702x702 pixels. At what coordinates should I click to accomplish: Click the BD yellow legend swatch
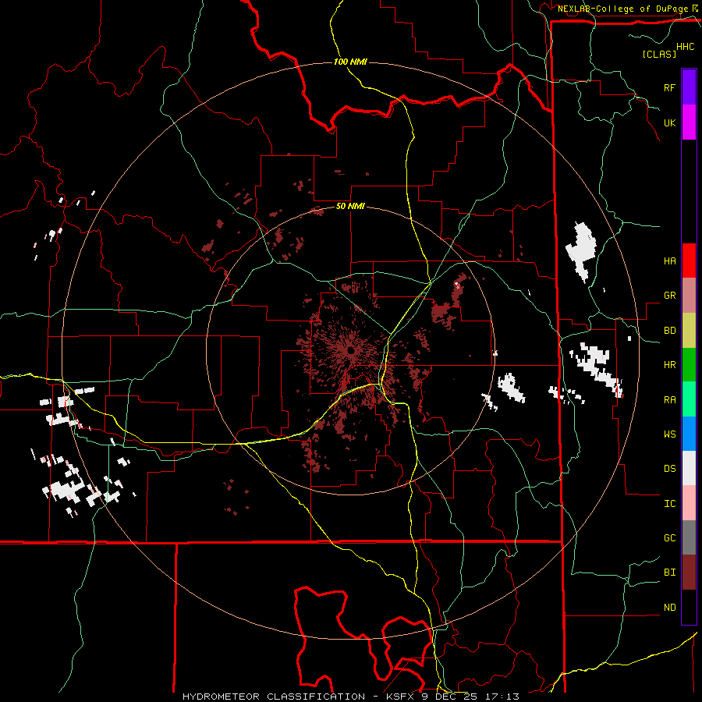click(x=689, y=330)
